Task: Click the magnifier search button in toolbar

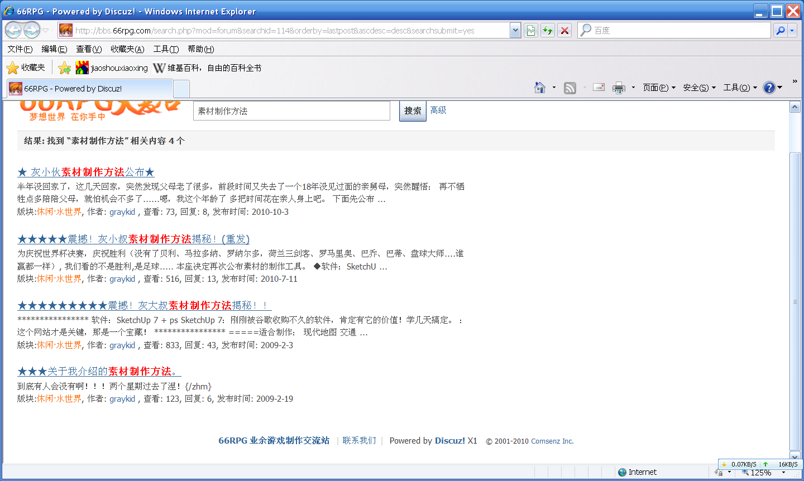Action: pos(780,31)
